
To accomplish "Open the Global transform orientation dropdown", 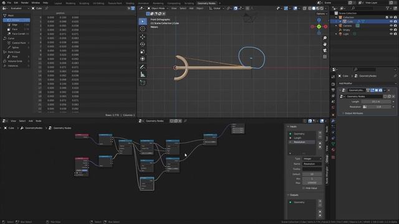I will coord(216,8).
